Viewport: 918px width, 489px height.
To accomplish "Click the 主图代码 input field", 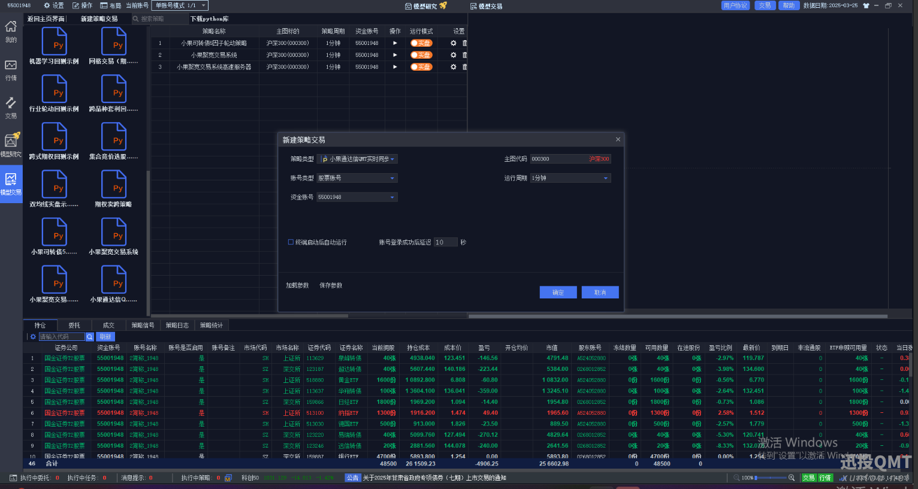I will point(570,159).
